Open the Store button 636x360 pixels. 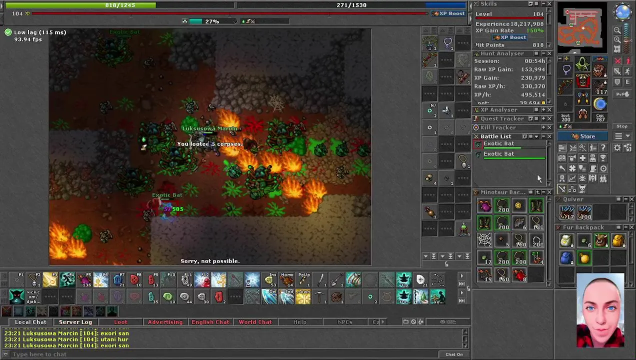click(582, 136)
